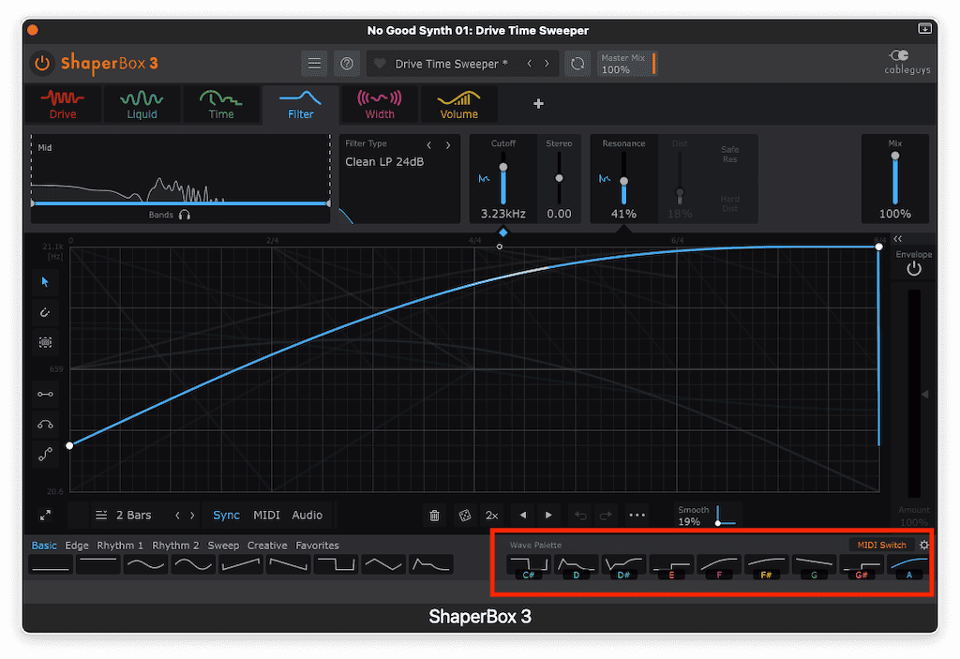Image resolution: width=960 pixels, height=659 pixels.
Task: Select the arrow pointer tool in wave editor
Action: click(x=45, y=281)
